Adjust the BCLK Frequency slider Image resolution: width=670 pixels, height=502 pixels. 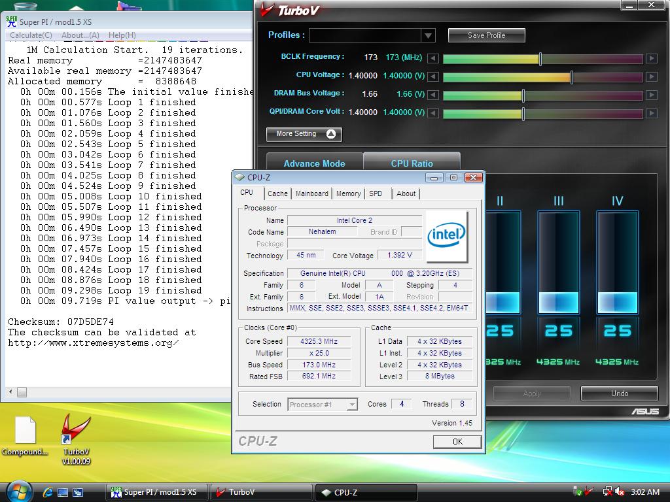540,58
